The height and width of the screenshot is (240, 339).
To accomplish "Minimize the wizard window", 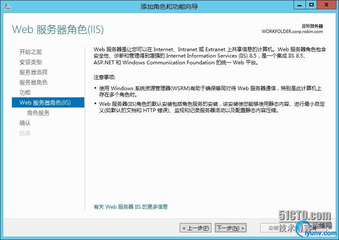I will (x=300, y=5).
